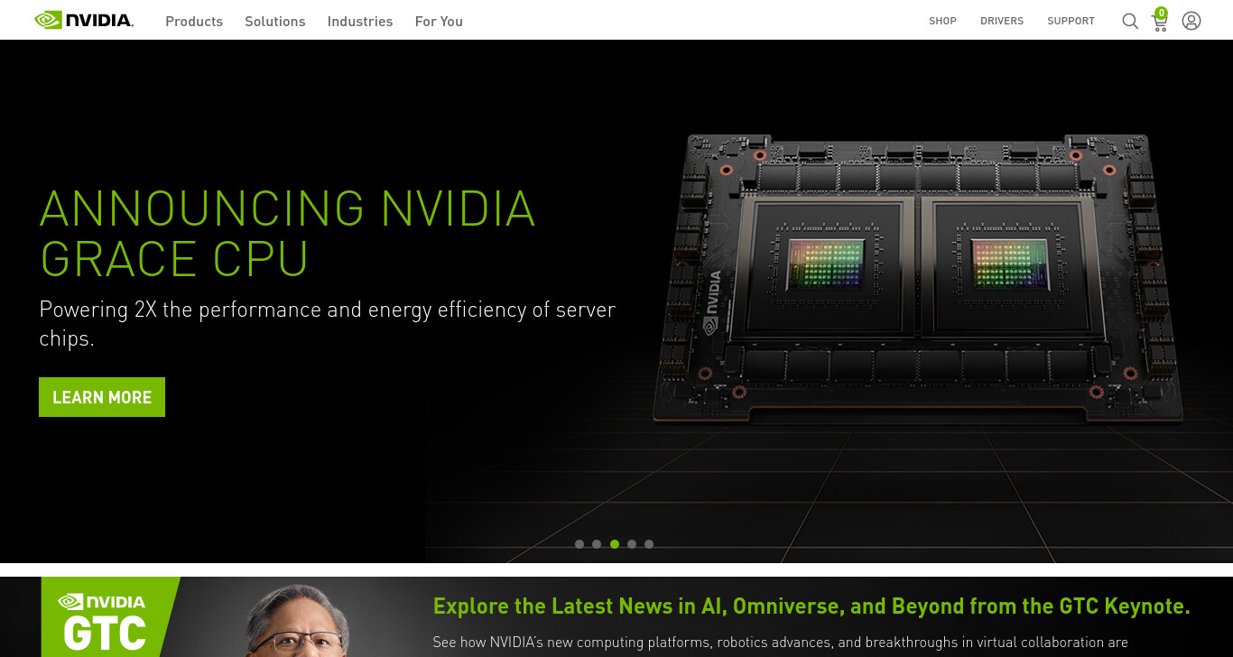
Task: Select the first carousel dot
Action: pos(579,544)
